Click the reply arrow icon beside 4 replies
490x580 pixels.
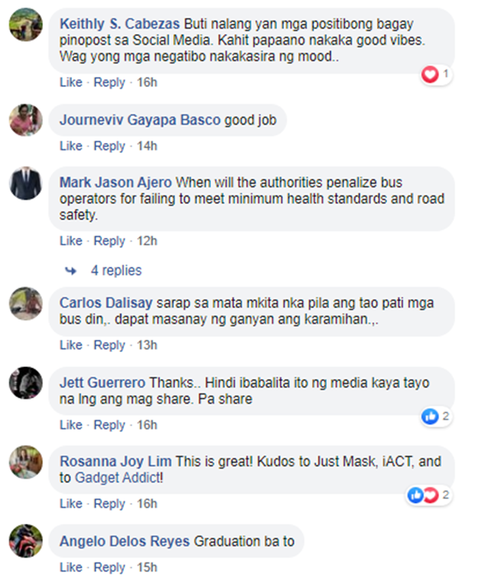pos(71,271)
